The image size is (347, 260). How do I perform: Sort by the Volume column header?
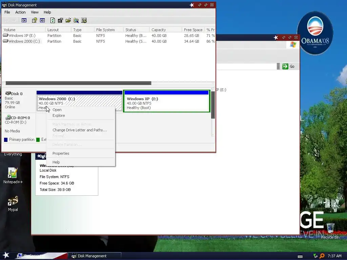point(24,30)
